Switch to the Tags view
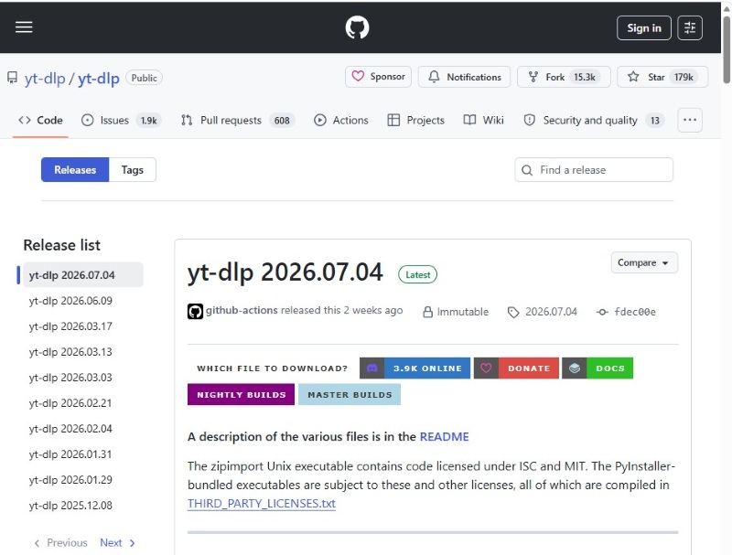 (x=133, y=170)
